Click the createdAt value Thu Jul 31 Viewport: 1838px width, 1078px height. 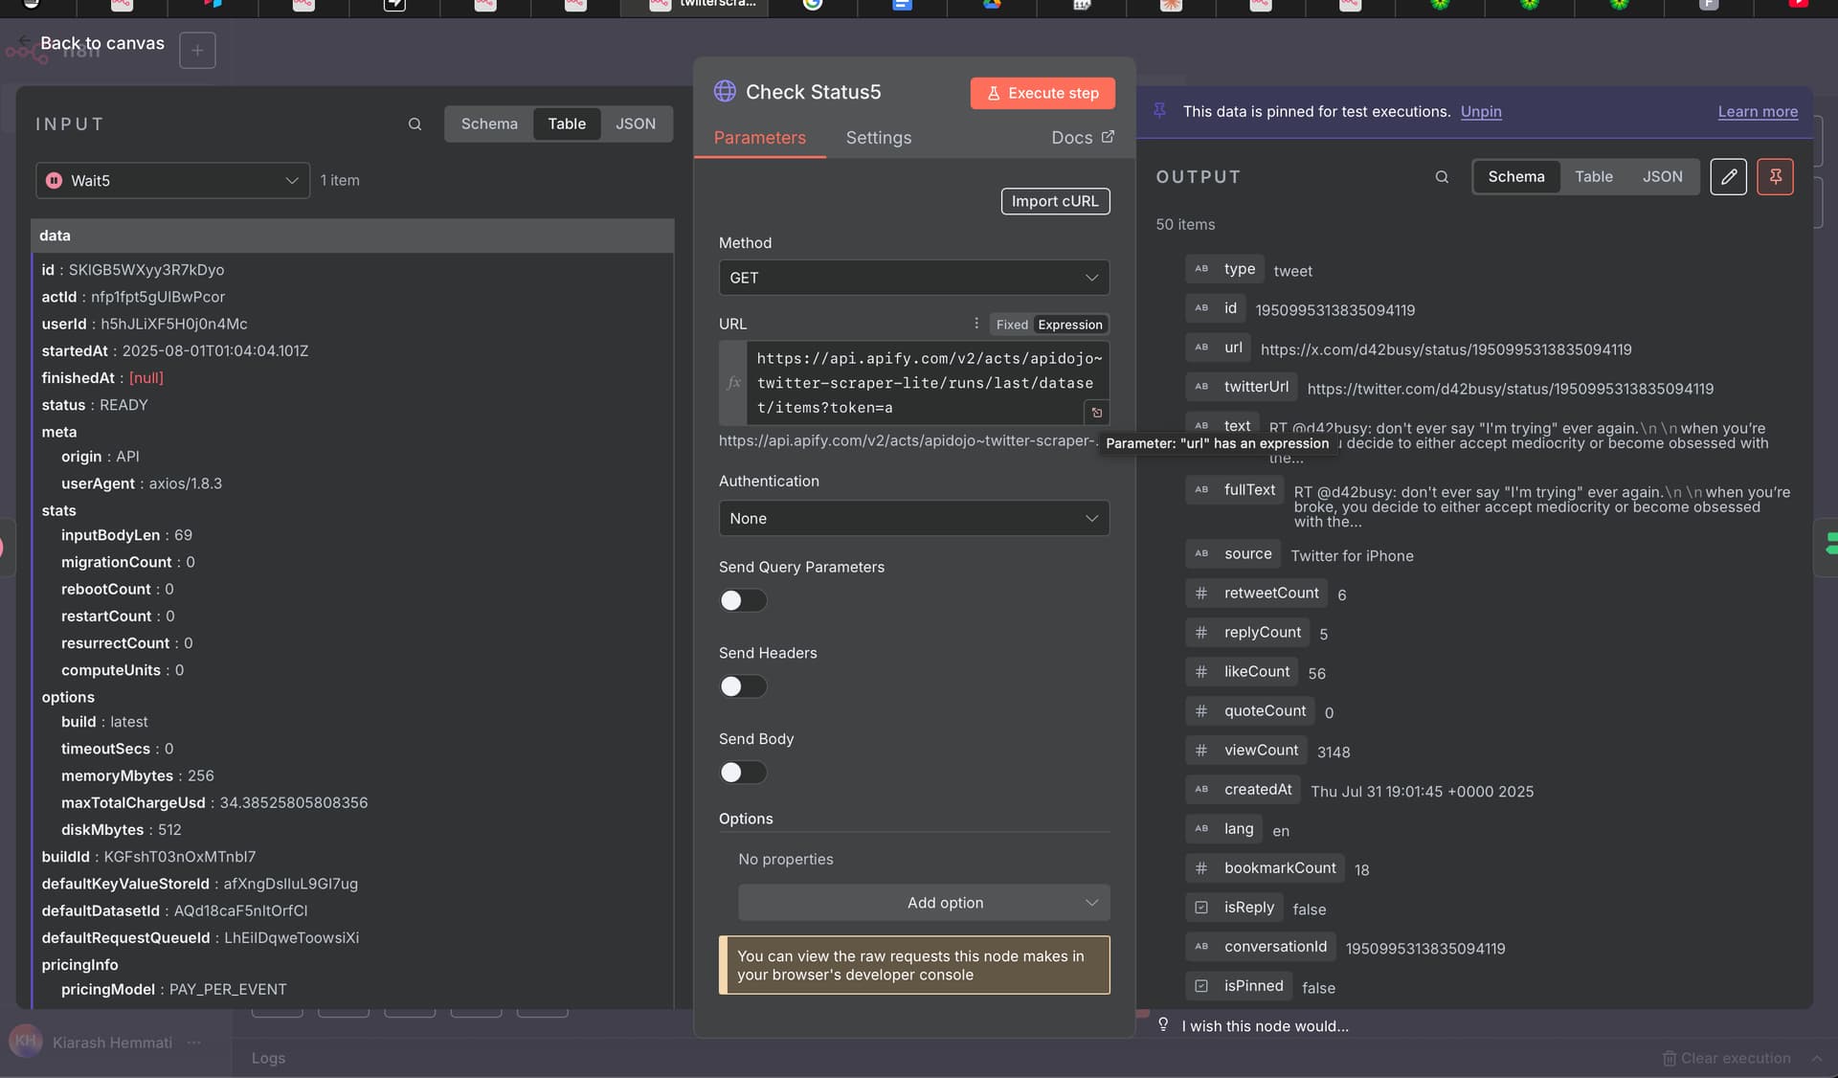click(x=1422, y=792)
